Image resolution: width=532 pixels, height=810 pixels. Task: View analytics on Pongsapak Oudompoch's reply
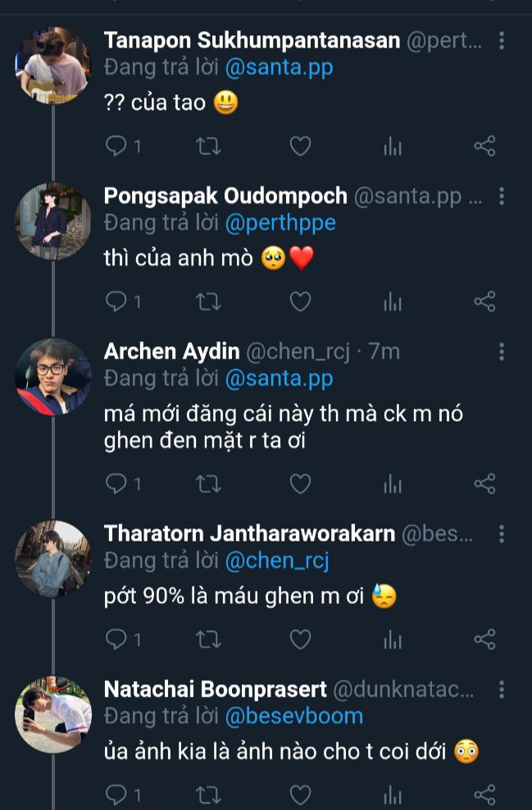(393, 302)
